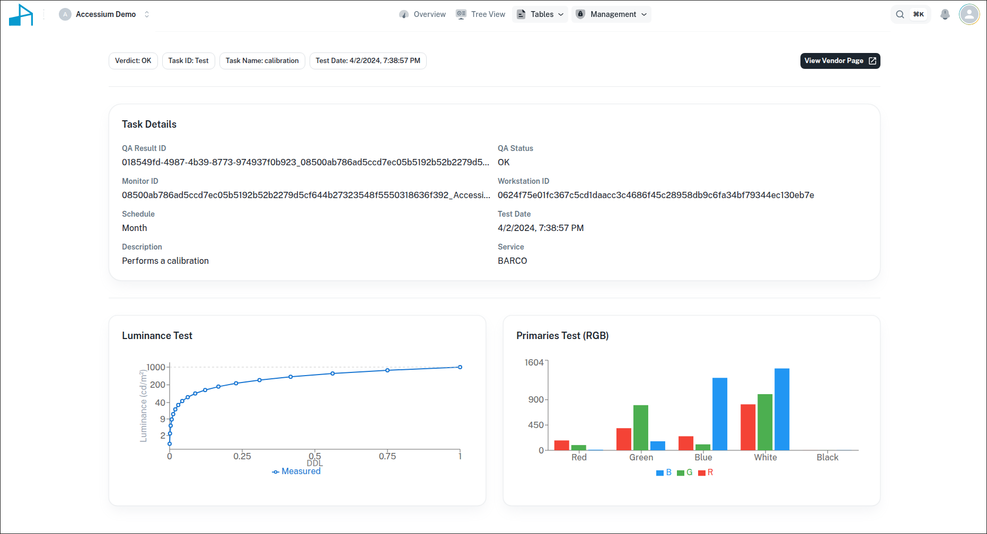Go to the Overview page
The image size is (987, 534).
click(429, 14)
